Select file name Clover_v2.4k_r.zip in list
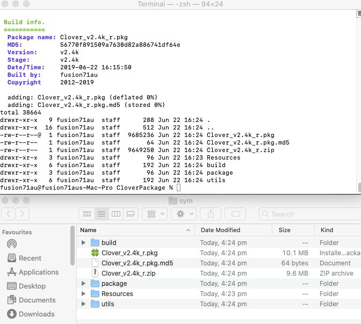 128,273
